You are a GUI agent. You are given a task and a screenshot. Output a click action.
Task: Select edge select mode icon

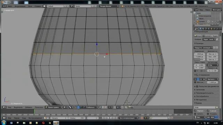103,107
